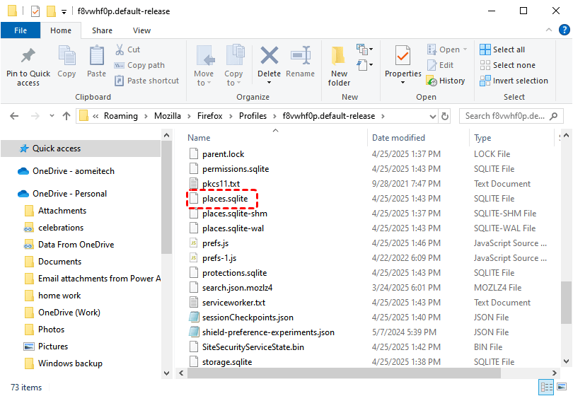Viewport: 573px width, 396px height.
Task: Click Invert selection in the Select group
Action: 514,81
